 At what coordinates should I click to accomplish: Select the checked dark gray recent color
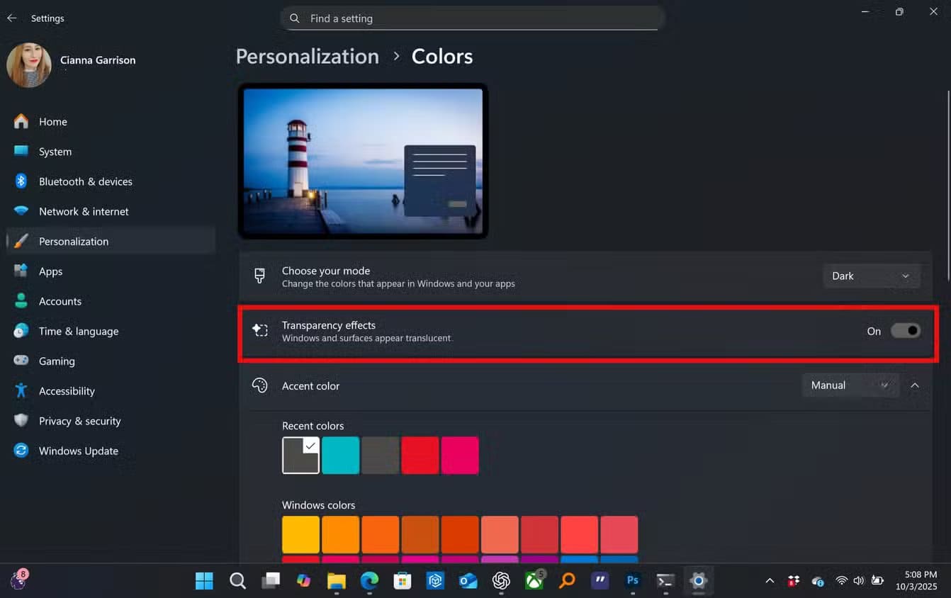pos(300,455)
